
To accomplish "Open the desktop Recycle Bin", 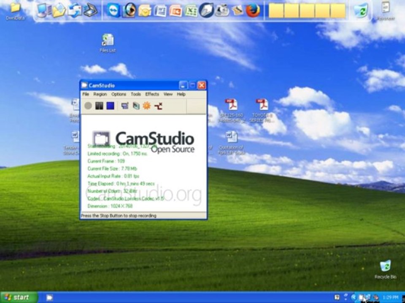I will pyautogui.click(x=385, y=269).
